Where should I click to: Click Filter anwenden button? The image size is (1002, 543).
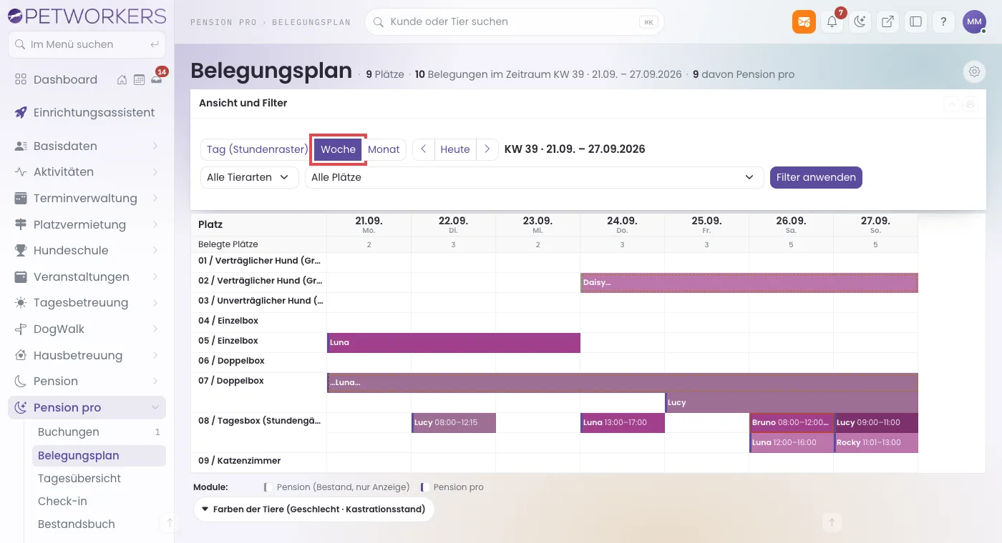[x=816, y=177]
